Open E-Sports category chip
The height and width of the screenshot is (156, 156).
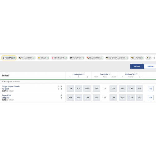(x=137, y=58)
